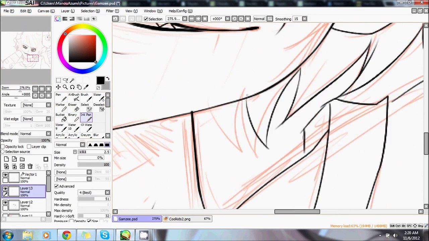Choose the rotate view tool

click(x=72, y=87)
